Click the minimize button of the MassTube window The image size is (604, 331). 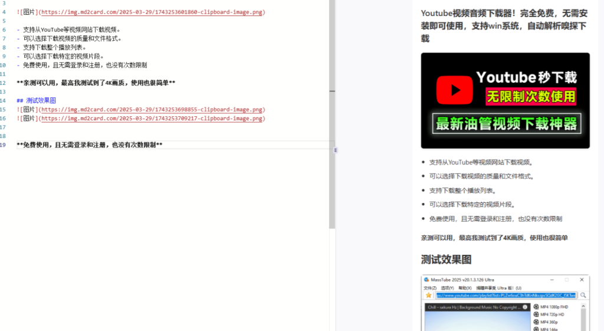552,280
